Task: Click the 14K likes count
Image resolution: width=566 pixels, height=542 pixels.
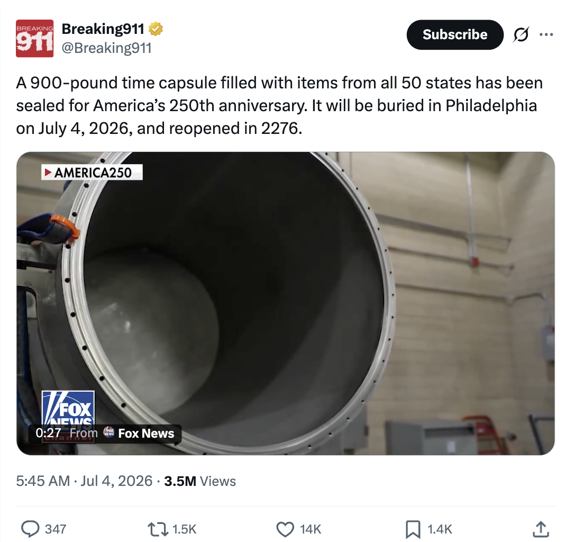Action: pyautogui.click(x=311, y=529)
